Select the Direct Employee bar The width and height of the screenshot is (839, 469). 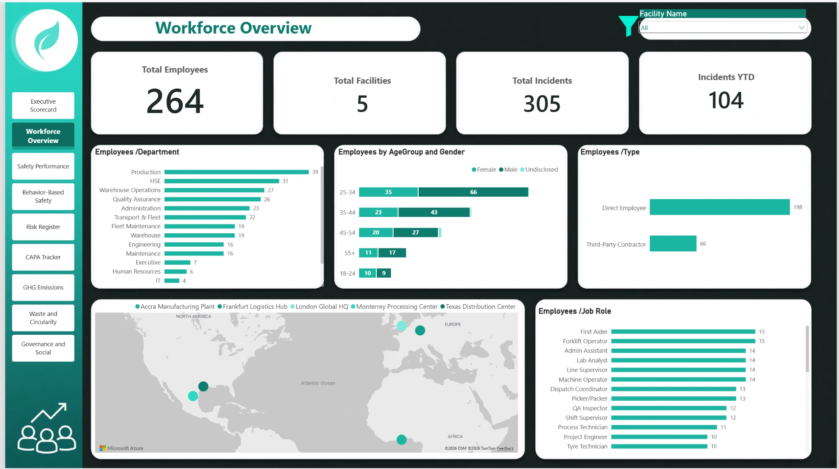(719, 207)
